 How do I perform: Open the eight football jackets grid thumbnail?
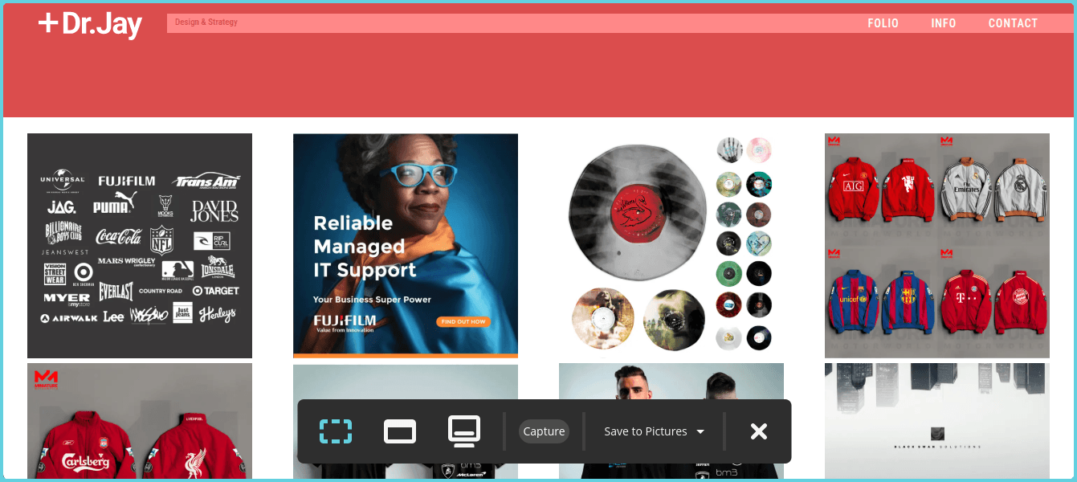(x=937, y=246)
